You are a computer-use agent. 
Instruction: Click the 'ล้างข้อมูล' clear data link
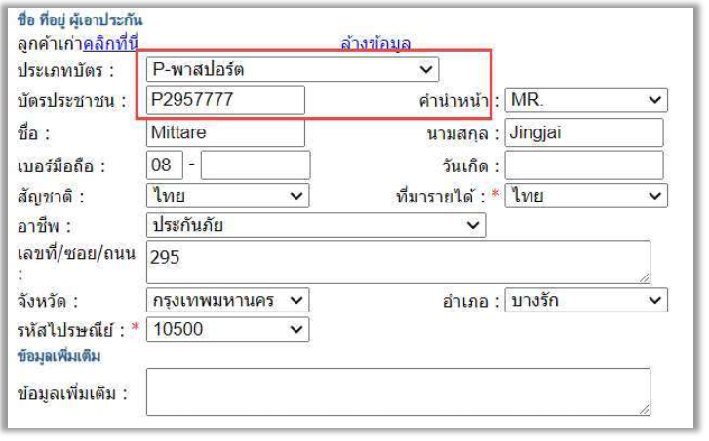(375, 44)
